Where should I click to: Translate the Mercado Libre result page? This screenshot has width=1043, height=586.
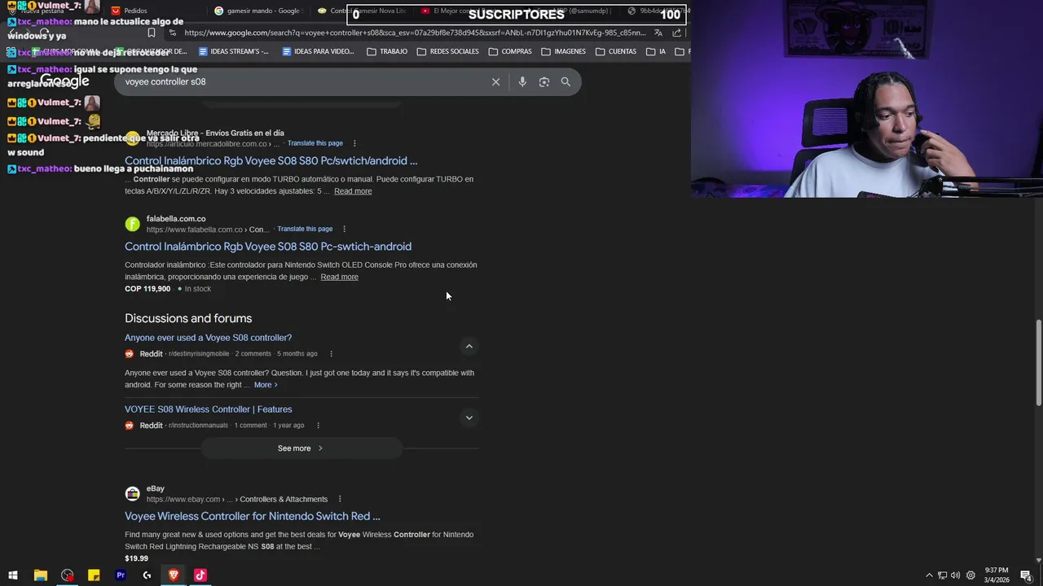[315, 143]
